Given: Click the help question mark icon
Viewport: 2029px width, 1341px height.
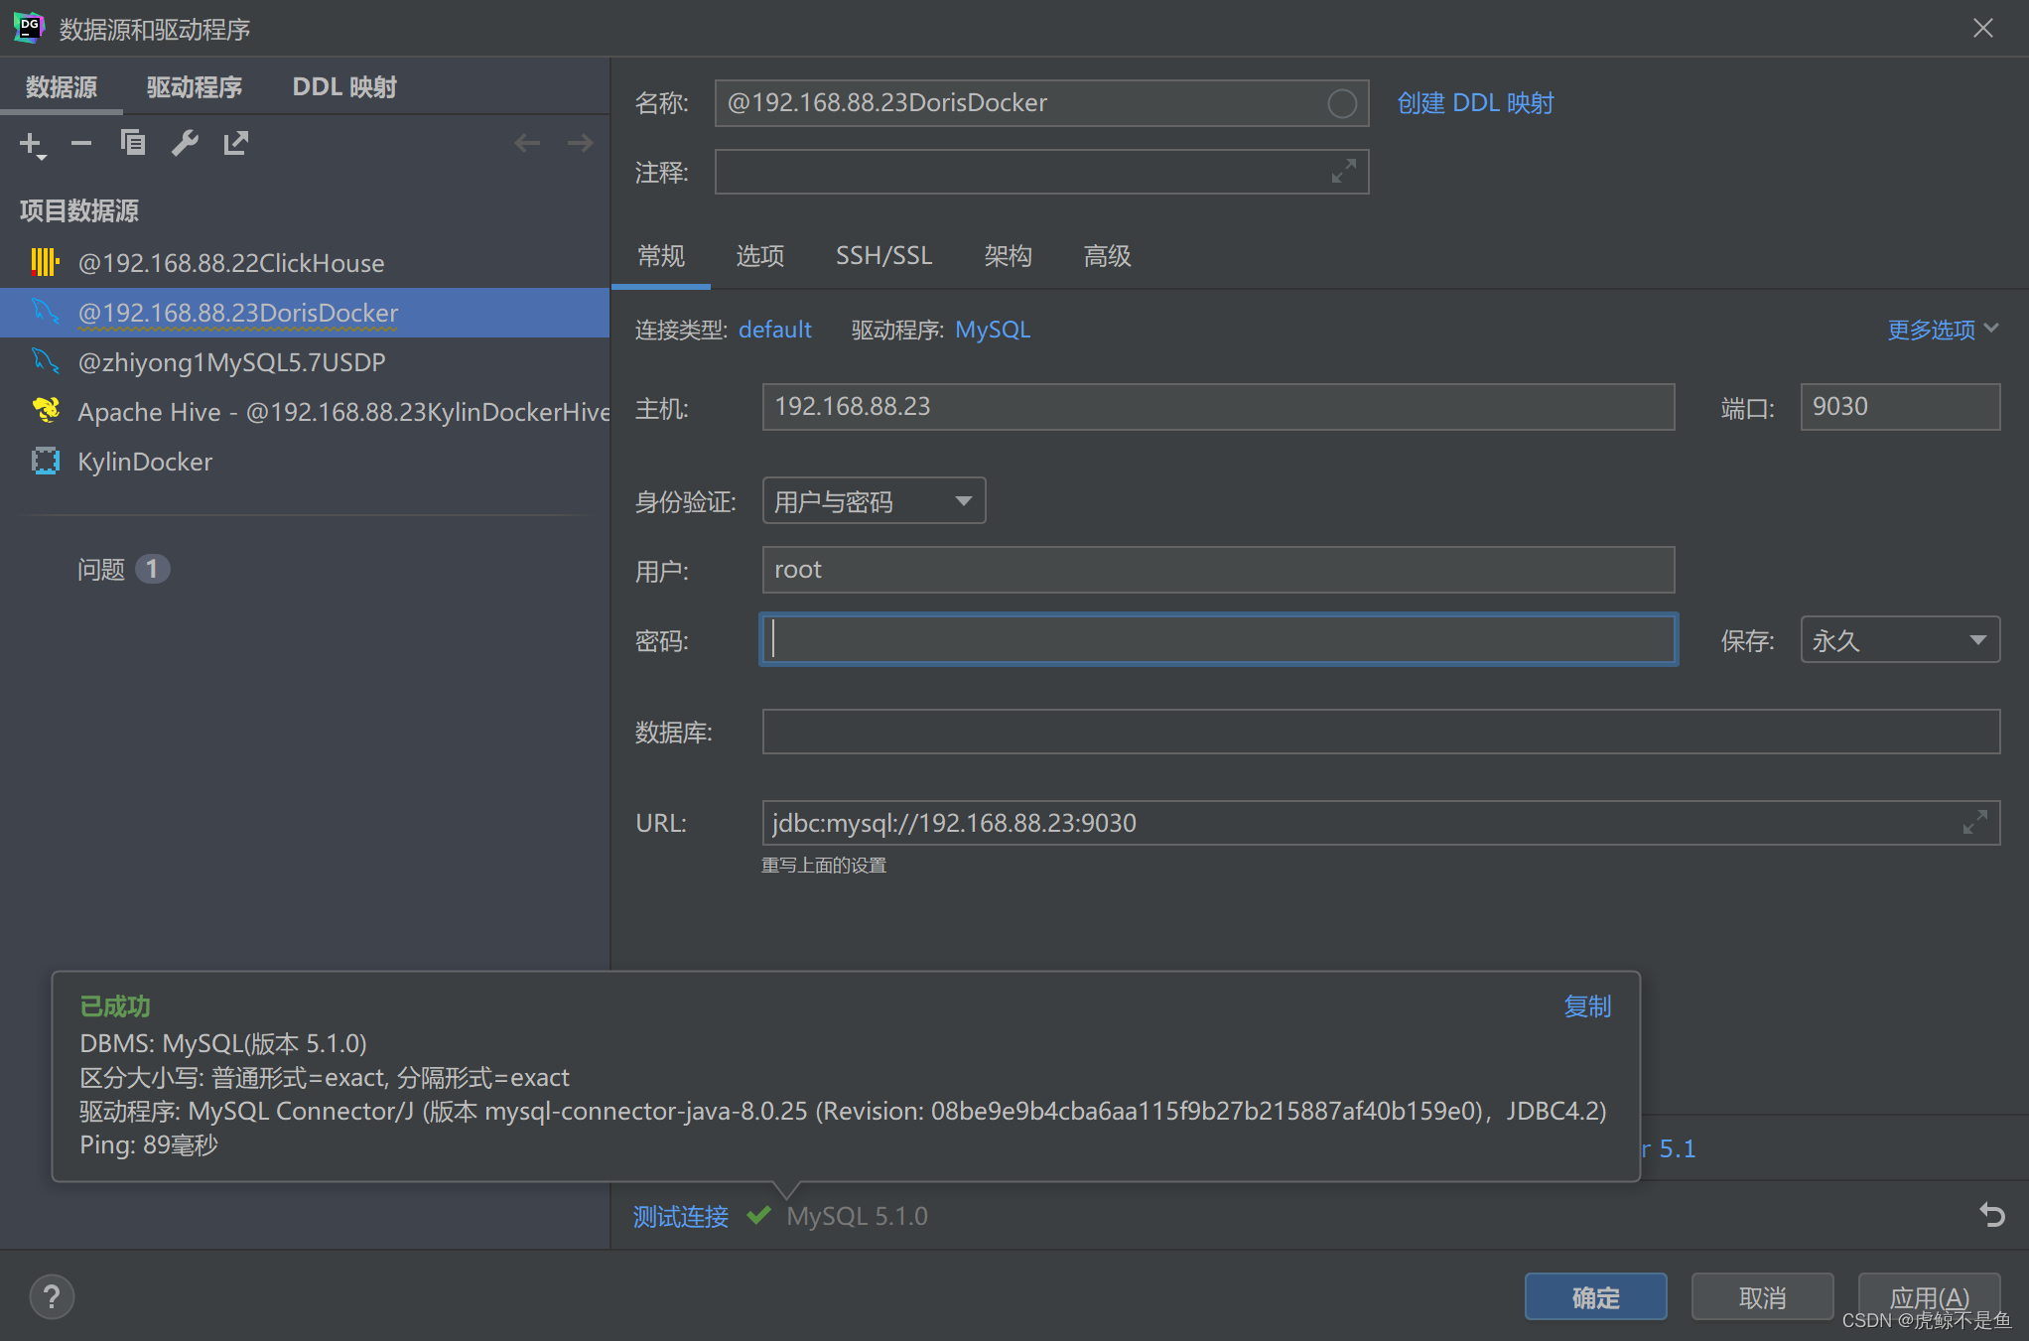Looking at the screenshot, I should [x=52, y=1296].
